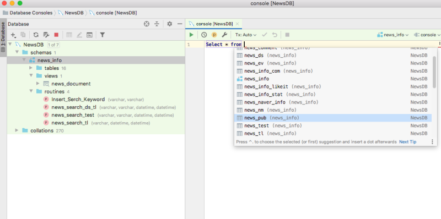Run the query with green Execute button
The height and width of the screenshot is (219, 441).
[191, 35]
